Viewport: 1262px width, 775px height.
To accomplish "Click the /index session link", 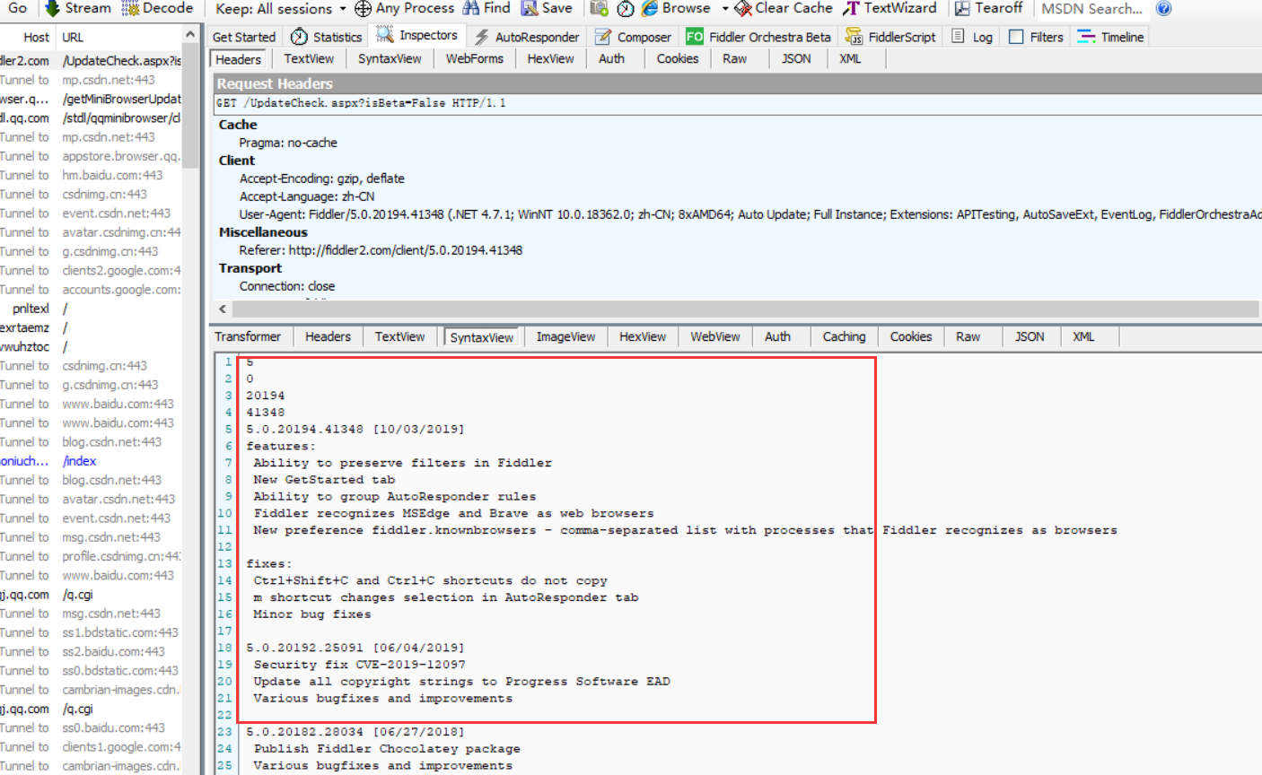I will click(79, 461).
